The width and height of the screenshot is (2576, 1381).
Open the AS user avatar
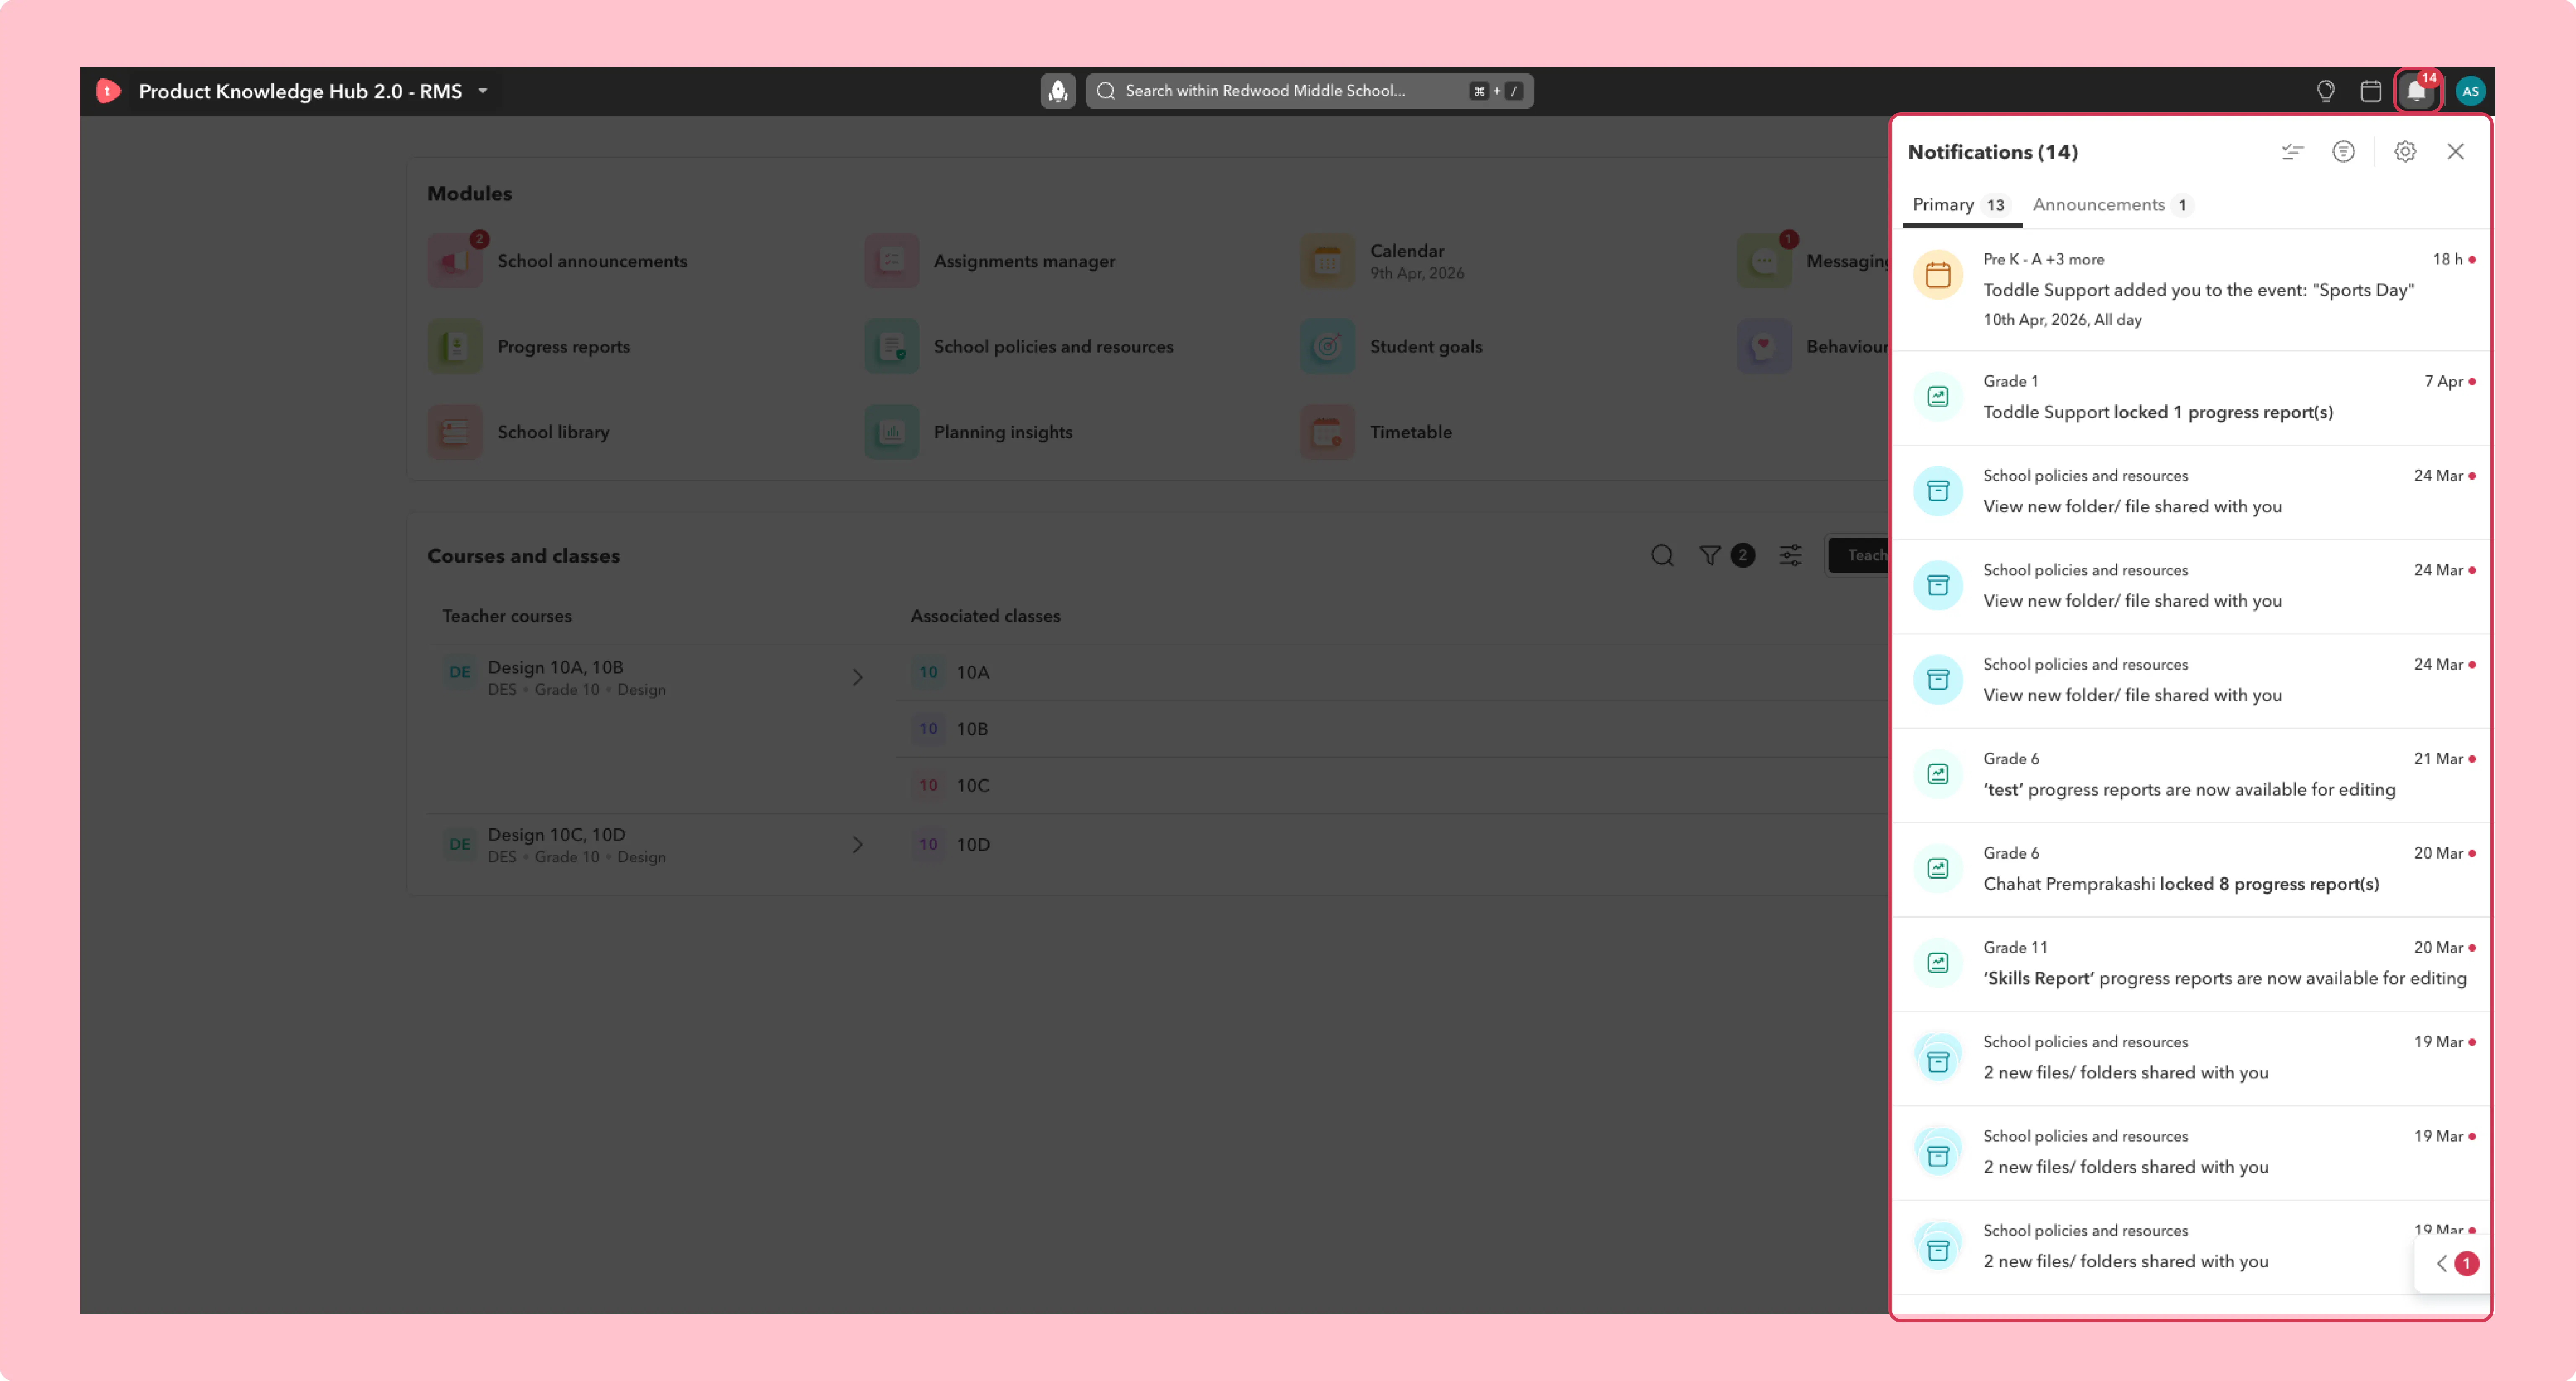2470,91
